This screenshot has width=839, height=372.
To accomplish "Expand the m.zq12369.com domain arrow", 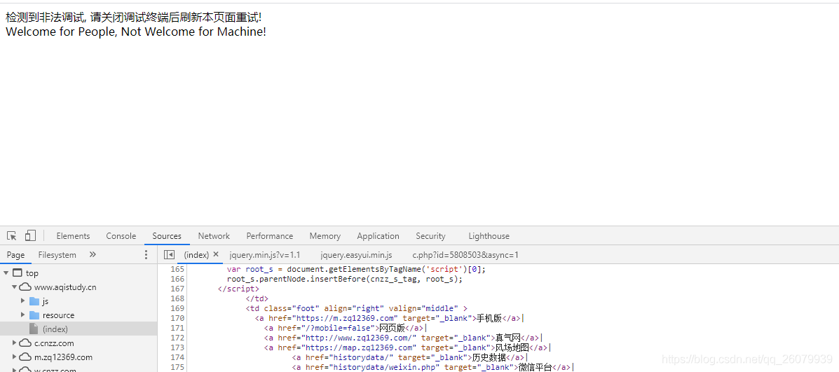I will point(15,357).
